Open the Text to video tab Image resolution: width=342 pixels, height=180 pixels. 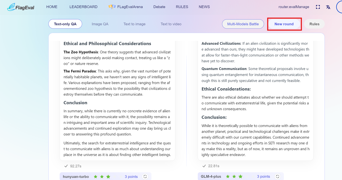pyautogui.click(x=171, y=24)
